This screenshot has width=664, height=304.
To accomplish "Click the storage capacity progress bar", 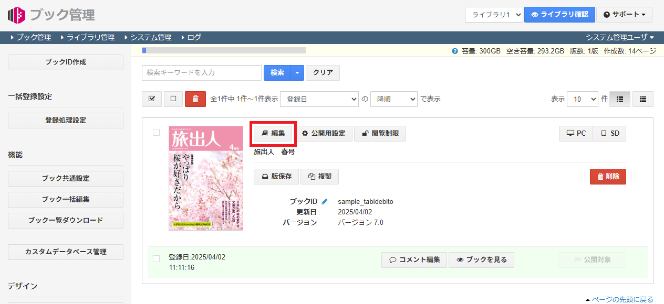I will pos(224,50).
